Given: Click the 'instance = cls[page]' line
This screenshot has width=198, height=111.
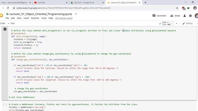Looking at the screenshot, I should [x=25, y=39].
